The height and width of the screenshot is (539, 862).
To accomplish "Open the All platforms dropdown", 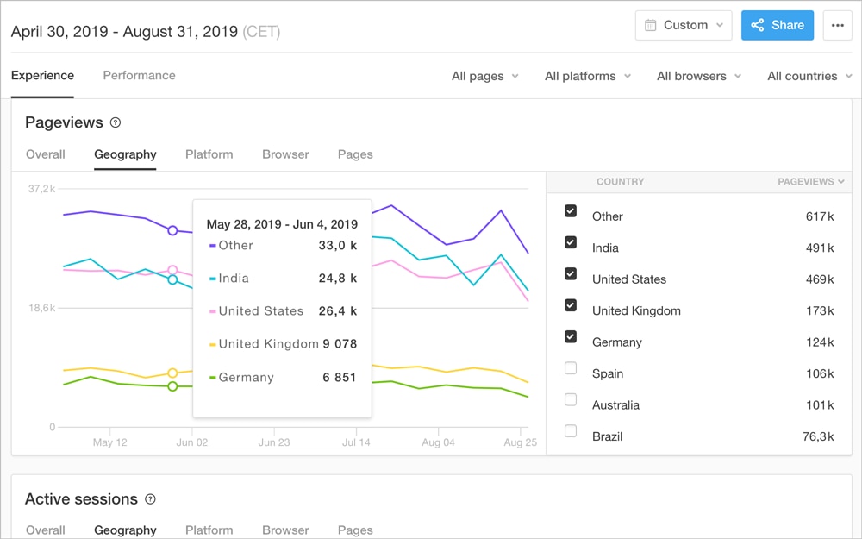I will click(587, 76).
